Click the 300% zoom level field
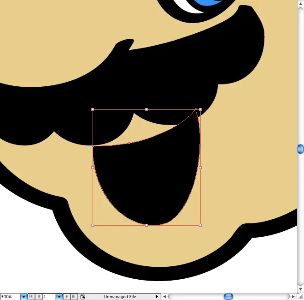The height and width of the screenshot is (300, 304). pyautogui.click(x=10, y=297)
